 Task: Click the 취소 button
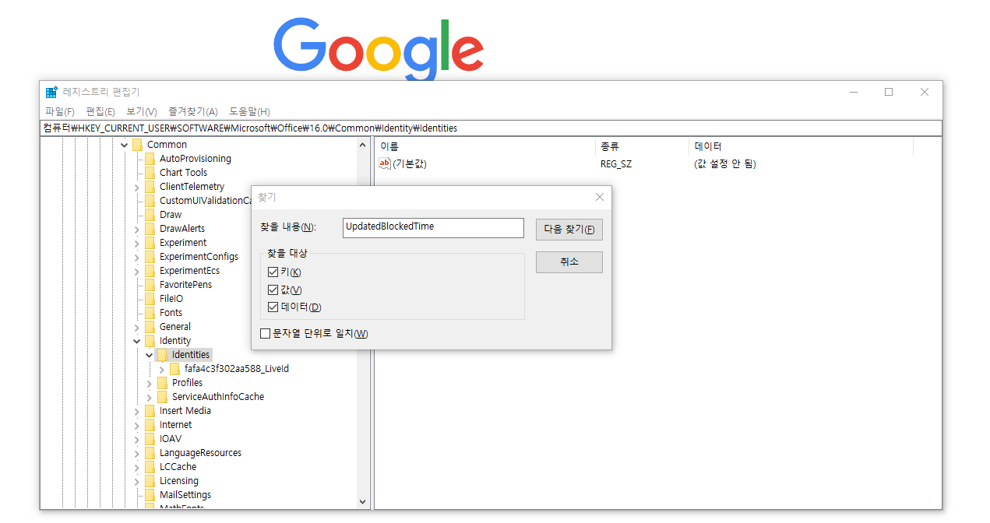pyautogui.click(x=569, y=262)
